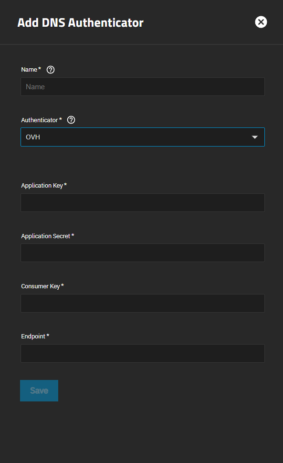
Task: Focus the Name text field
Action: [143, 87]
